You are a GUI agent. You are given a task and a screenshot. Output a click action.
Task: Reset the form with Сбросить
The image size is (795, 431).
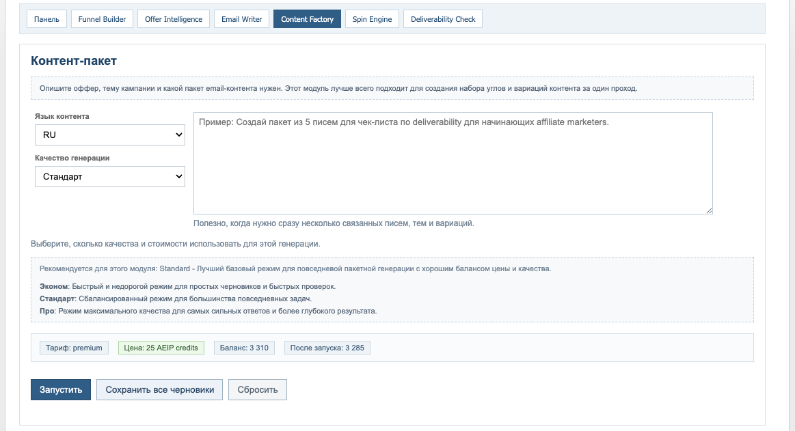[257, 389]
